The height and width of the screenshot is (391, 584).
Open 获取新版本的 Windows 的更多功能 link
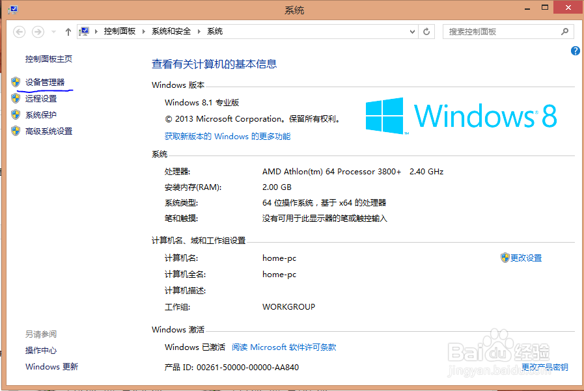point(228,136)
